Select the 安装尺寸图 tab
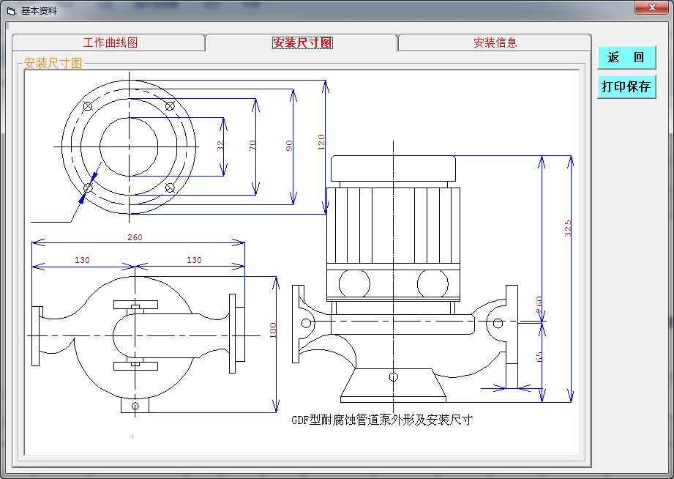This screenshot has width=674, height=479. [x=302, y=42]
